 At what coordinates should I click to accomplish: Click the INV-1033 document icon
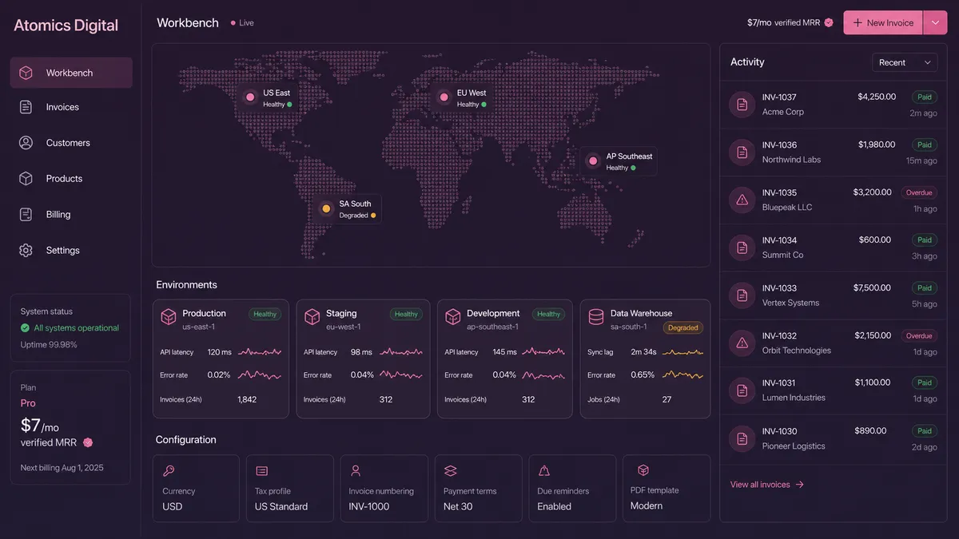click(x=742, y=295)
